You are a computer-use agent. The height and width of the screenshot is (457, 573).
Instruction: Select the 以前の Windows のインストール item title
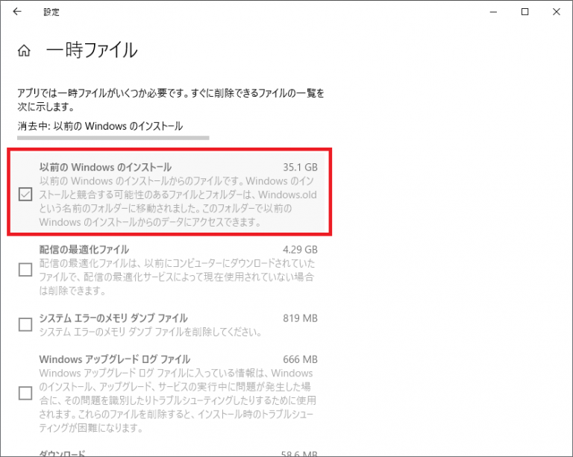(x=105, y=167)
